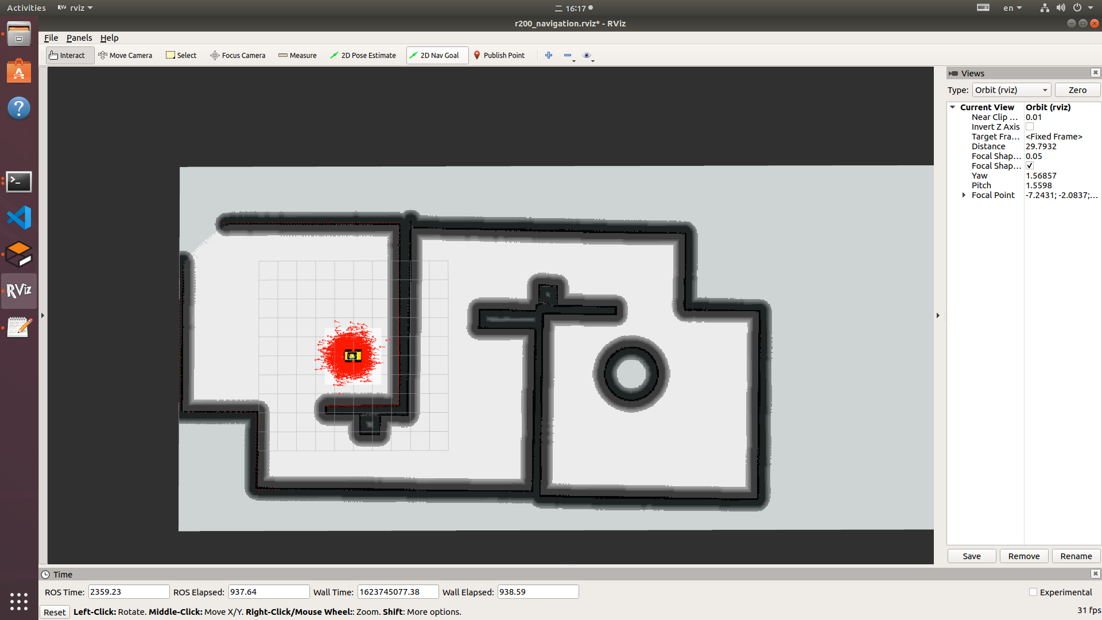Open Terminal from the dock
The width and height of the screenshot is (1102, 620).
(x=19, y=181)
